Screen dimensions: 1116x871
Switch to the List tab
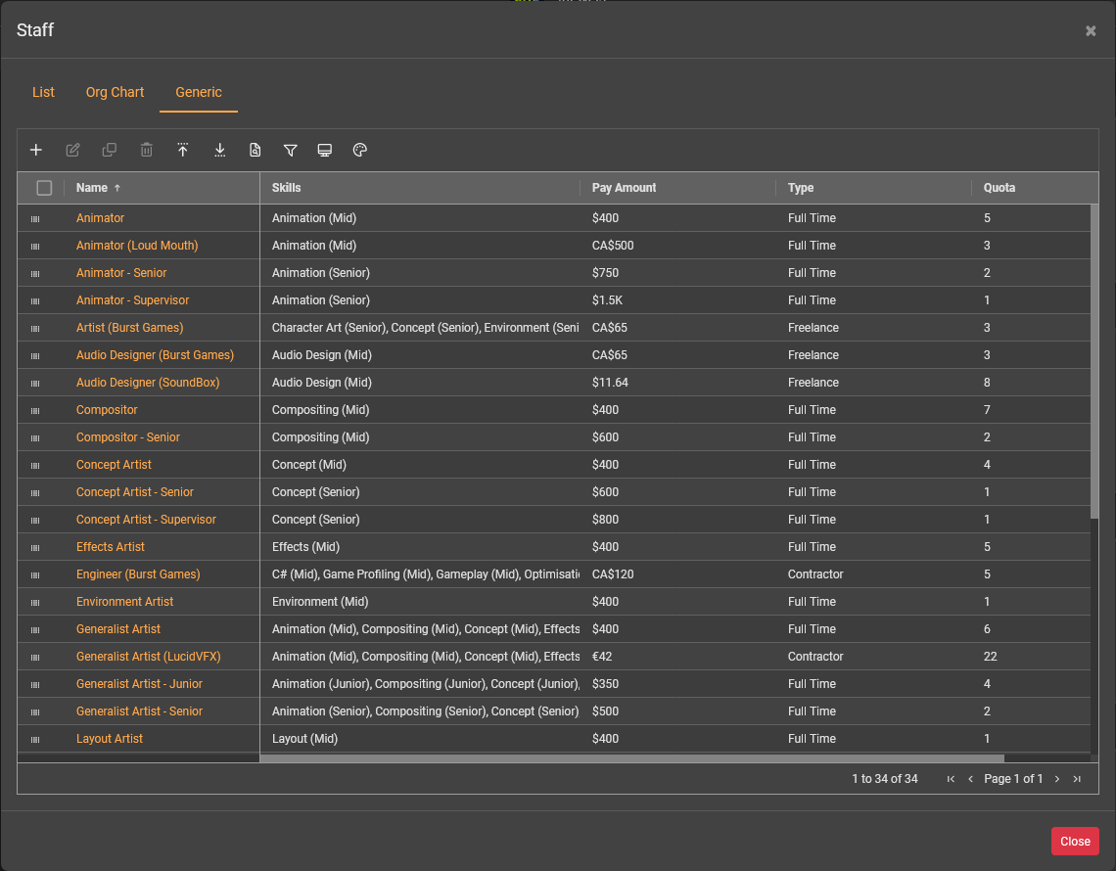click(43, 92)
